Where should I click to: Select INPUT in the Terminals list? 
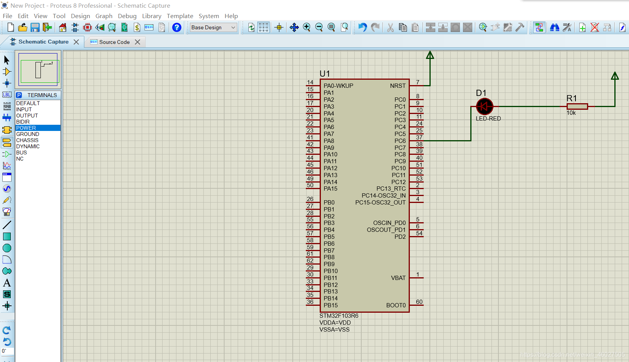(38, 109)
